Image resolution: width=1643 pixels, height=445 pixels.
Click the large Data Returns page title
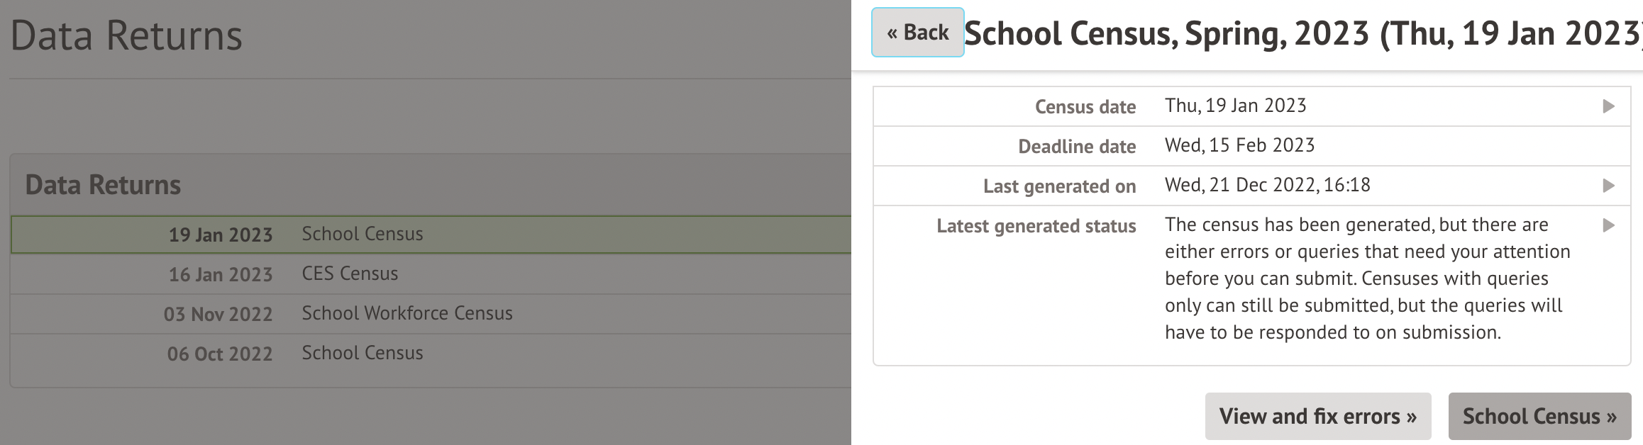tap(126, 35)
